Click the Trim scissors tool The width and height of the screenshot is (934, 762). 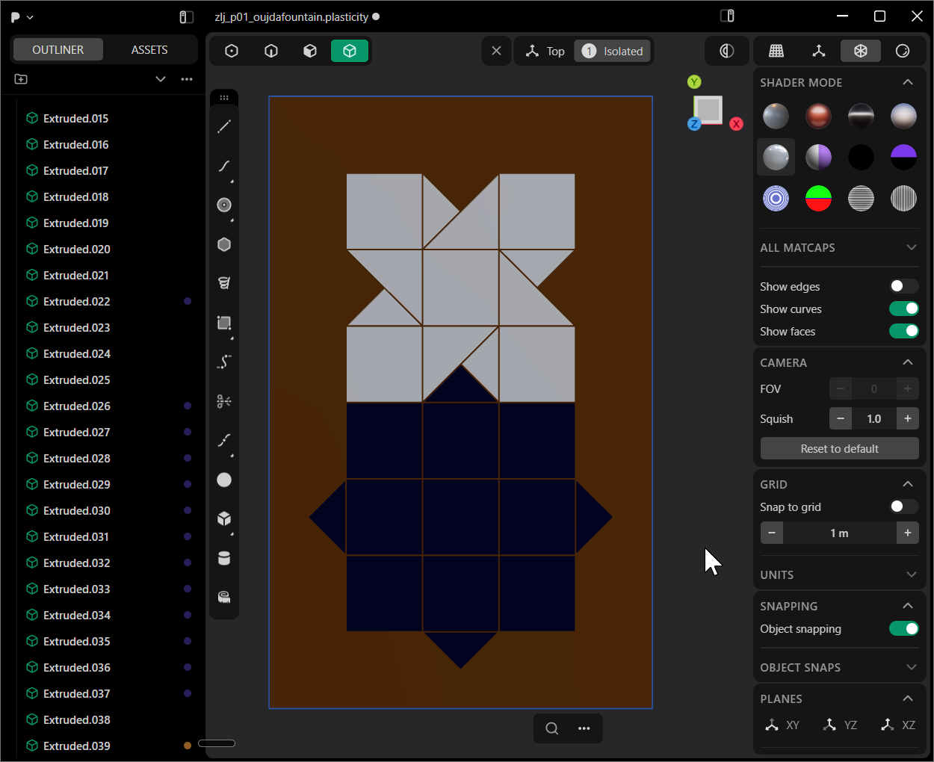pos(224,401)
